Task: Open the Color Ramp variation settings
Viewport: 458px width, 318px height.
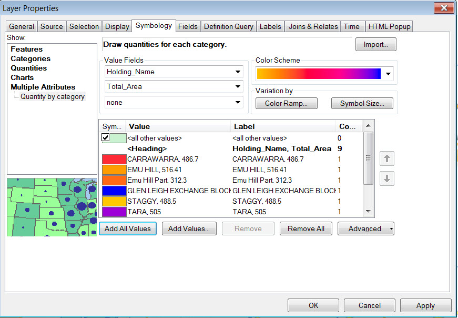Action: pos(286,103)
